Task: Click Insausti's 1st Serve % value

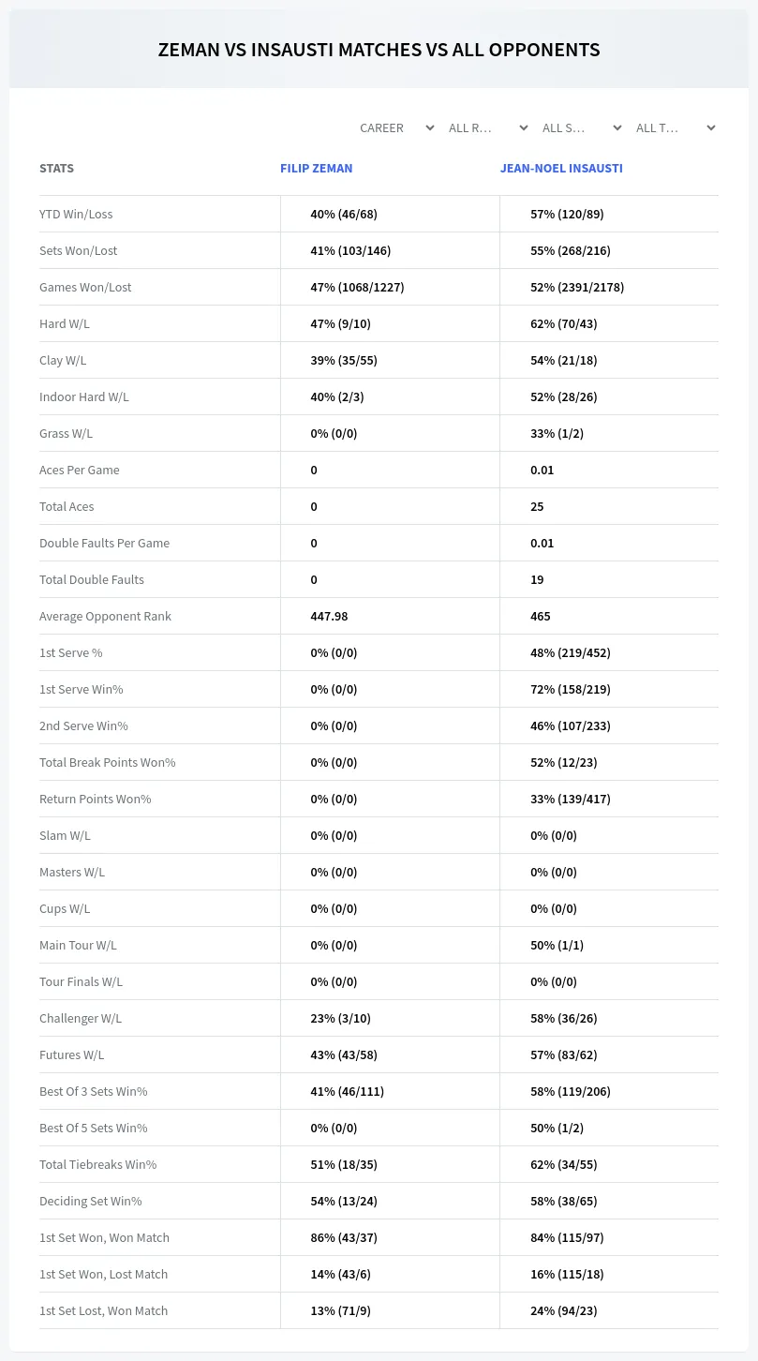Action: 571,652
